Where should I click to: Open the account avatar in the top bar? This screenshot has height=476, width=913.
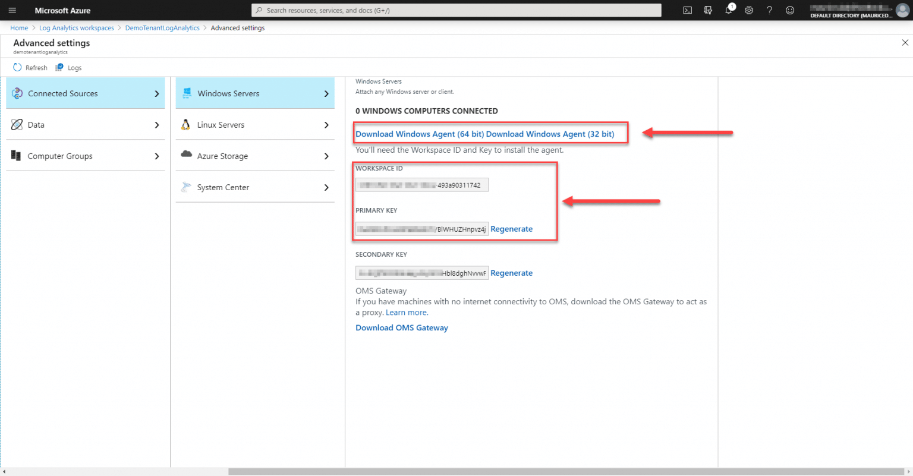pyautogui.click(x=902, y=10)
